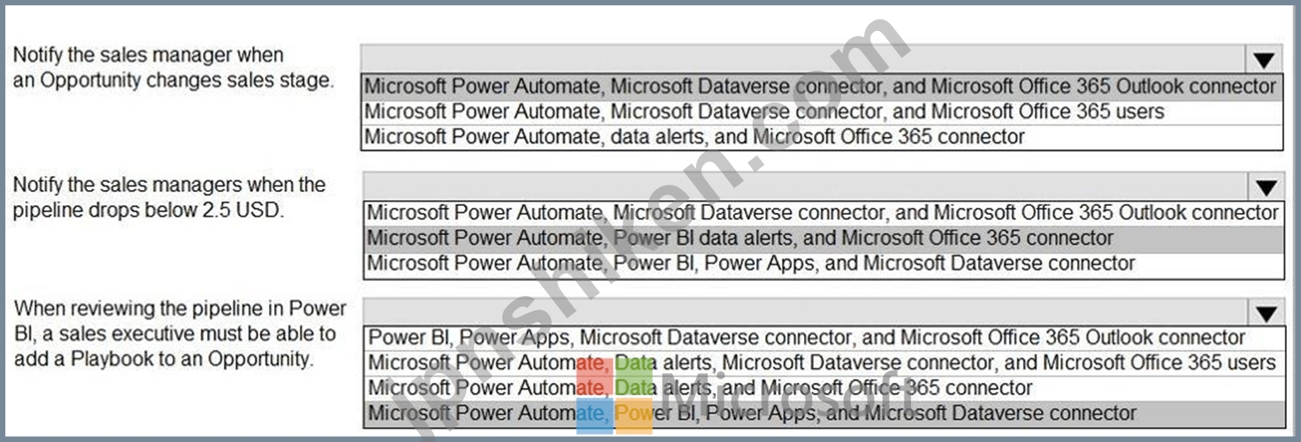Image resolution: width=1301 pixels, height=442 pixels.
Task: Choose Data alerts, Dataverse connector, and Office 365 users
Action: click(823, 362)
